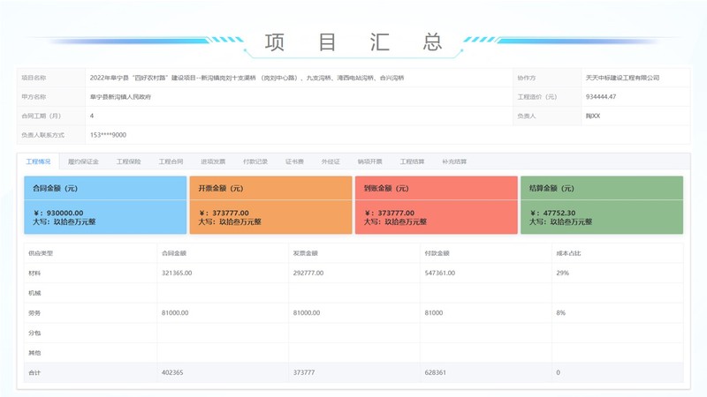707x397 pixels.
Task: Click the red 到账金额 card
Action: coord(436,205)
